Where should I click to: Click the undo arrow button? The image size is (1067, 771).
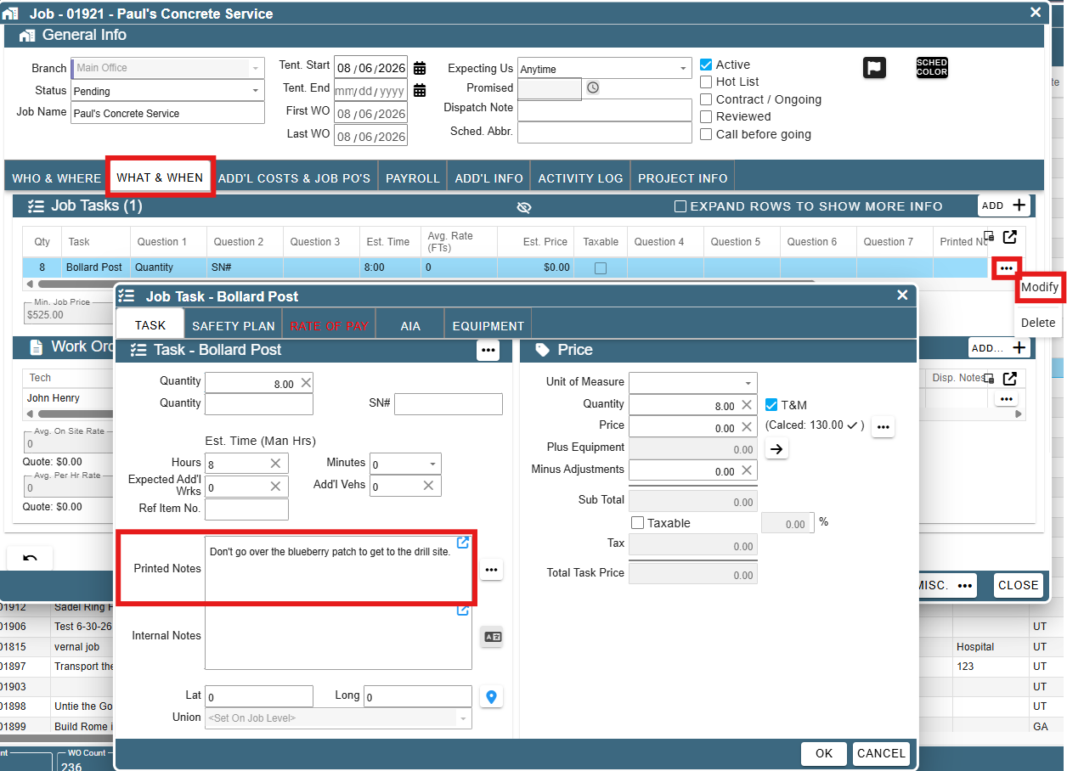click(x=30, y=557)
